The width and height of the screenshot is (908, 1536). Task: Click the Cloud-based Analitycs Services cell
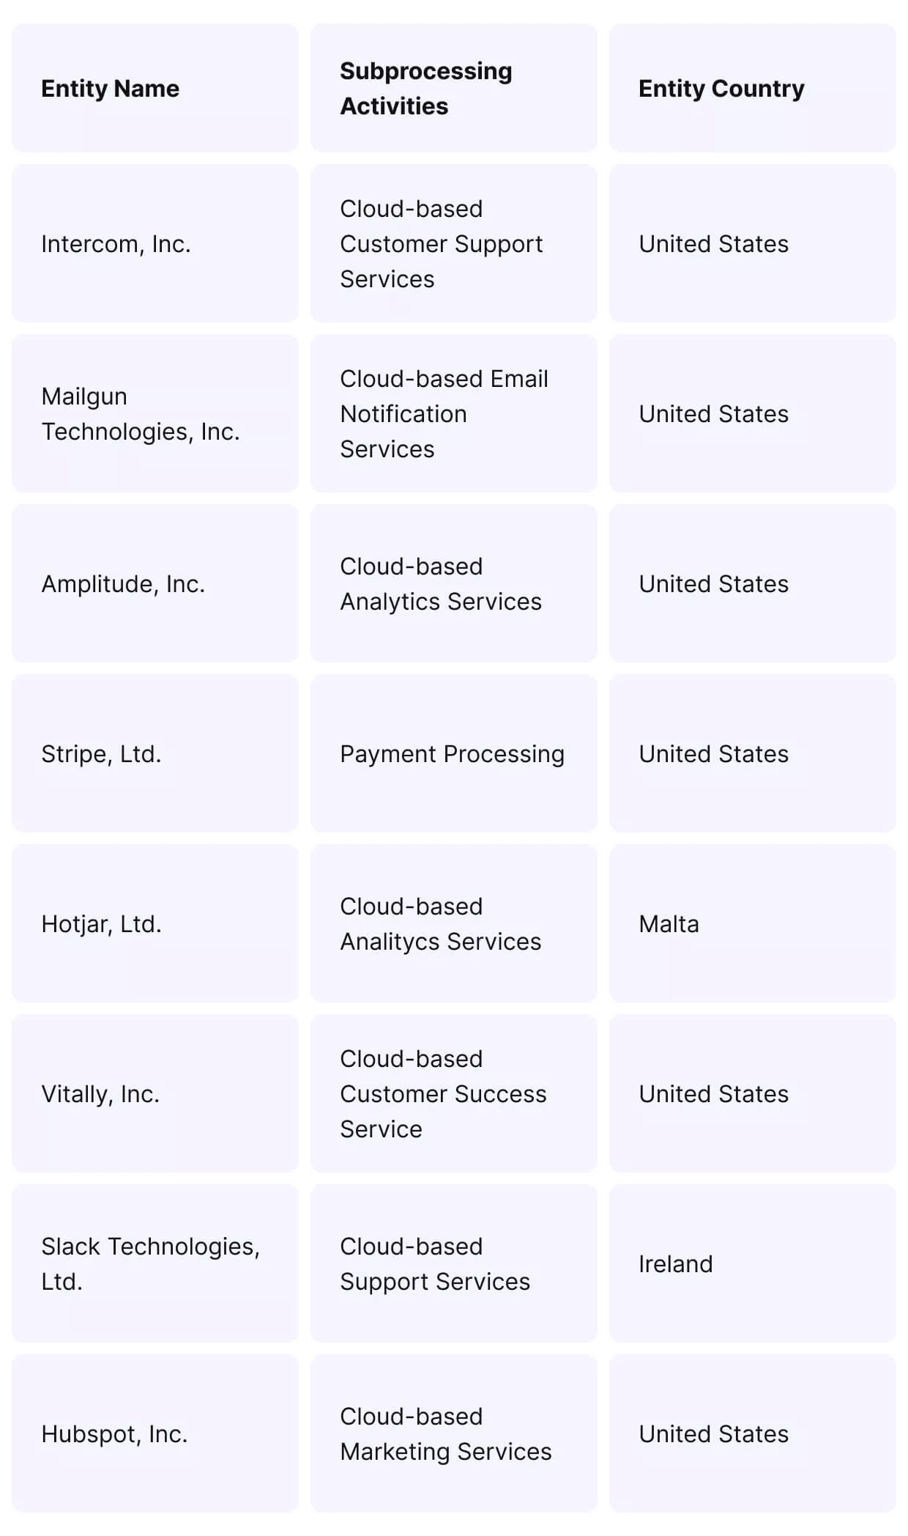pyautogui.click(x=454, y=923)
